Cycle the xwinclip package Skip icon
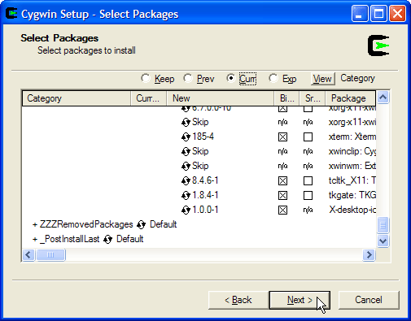The image size is (411, 321). (x=186, y=152)
